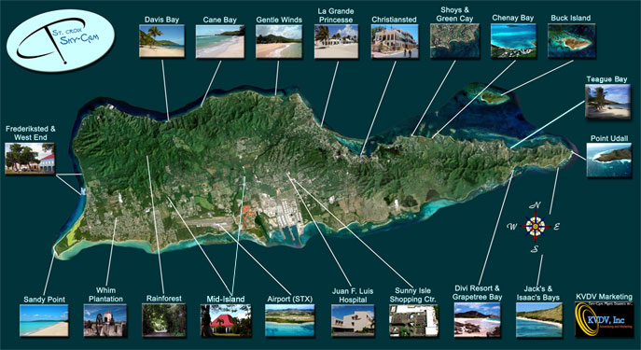641x350 pixels.
Task: Click the N letter on the compass
Action: [x=535, y=205]
